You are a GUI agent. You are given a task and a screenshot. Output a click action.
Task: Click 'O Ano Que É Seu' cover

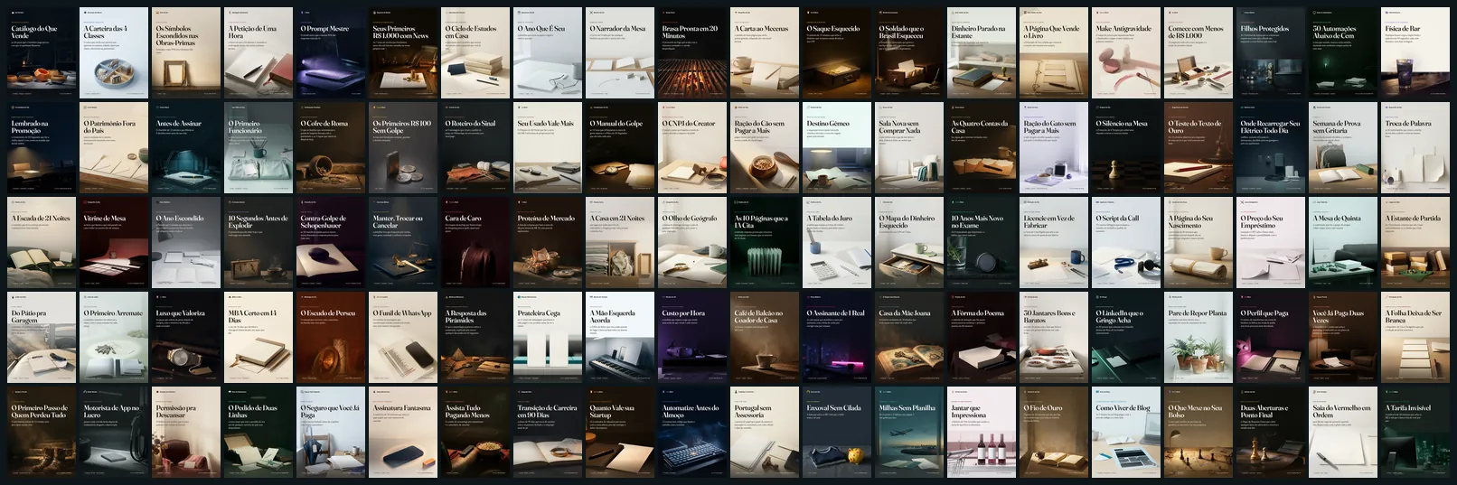tap(547, 53)
